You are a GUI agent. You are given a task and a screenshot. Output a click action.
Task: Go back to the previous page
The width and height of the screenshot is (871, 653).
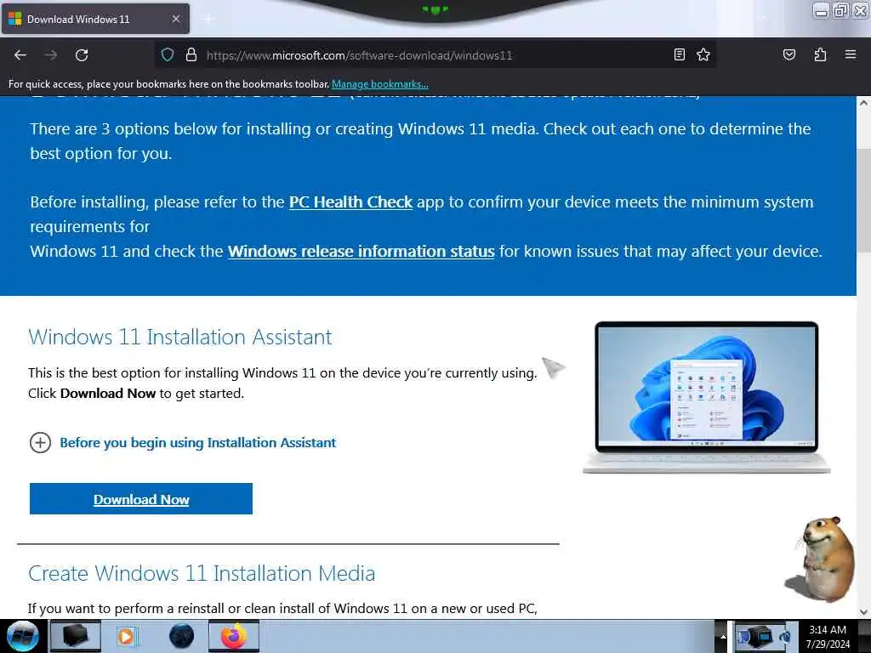pyautogui.click(x=20, y=55)
